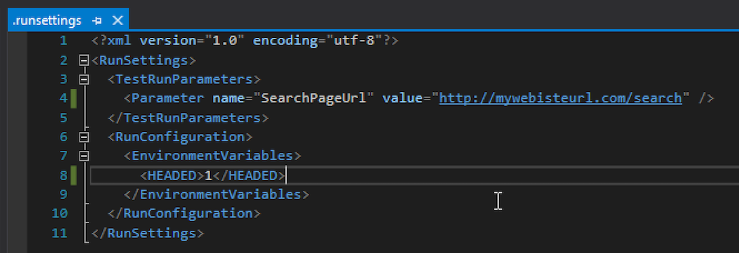The width and height of the screenshot is (739, 253).
Task: Open the mywebisteurl.com/search link
Action: pyautogui.click(x=561, y=98)
